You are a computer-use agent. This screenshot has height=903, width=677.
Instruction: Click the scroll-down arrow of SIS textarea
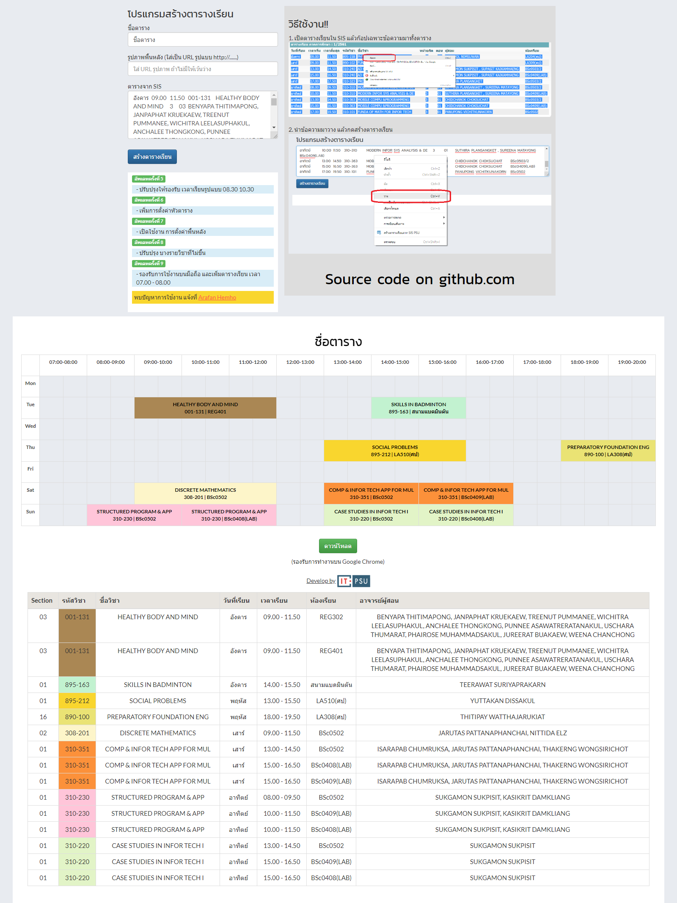click(274, 127)
